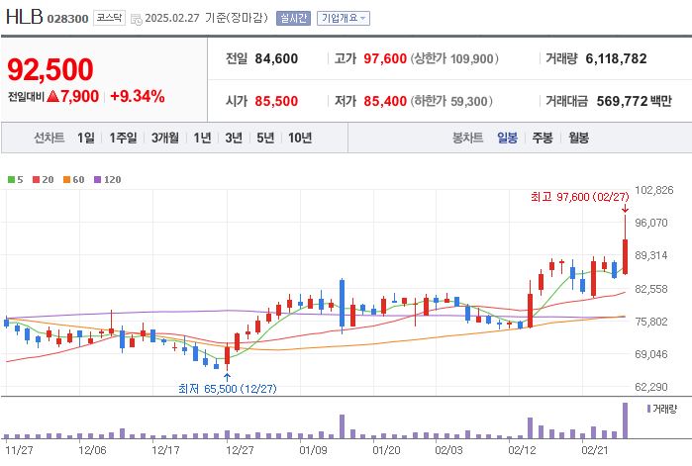Click the 최고 97,600 (02/27) chart annotation

(579, 197)
